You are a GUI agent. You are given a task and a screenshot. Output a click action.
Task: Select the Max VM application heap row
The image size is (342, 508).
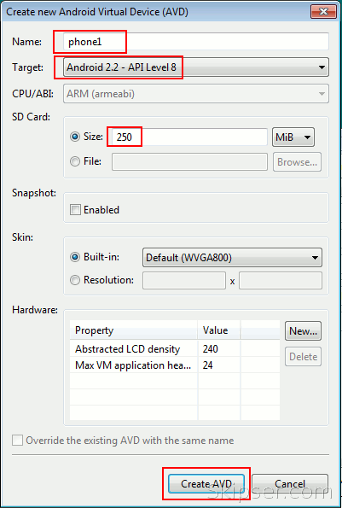[x=175, y=365]
